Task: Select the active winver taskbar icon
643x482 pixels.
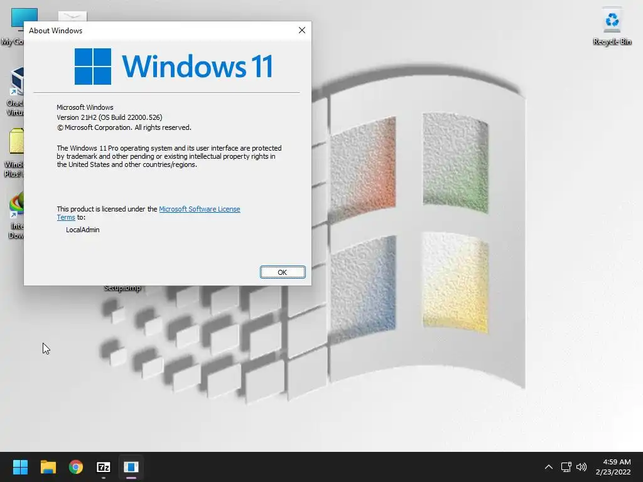Action: point(131,467)
